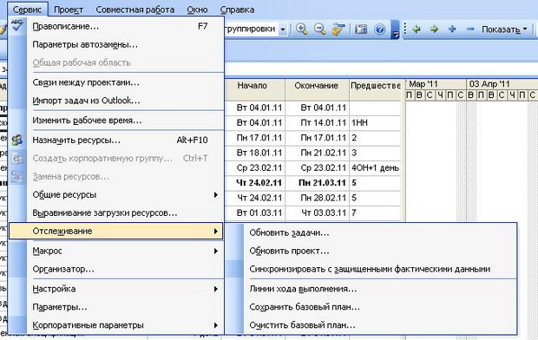Choose Правописание… from the menu
Image resolution: width=538 pixels, height=340 pixels.
pyautogui.click(x=116, y=26)
